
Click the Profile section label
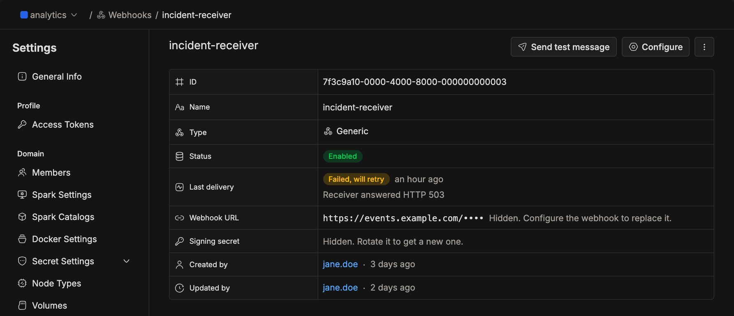click(28, 105)
